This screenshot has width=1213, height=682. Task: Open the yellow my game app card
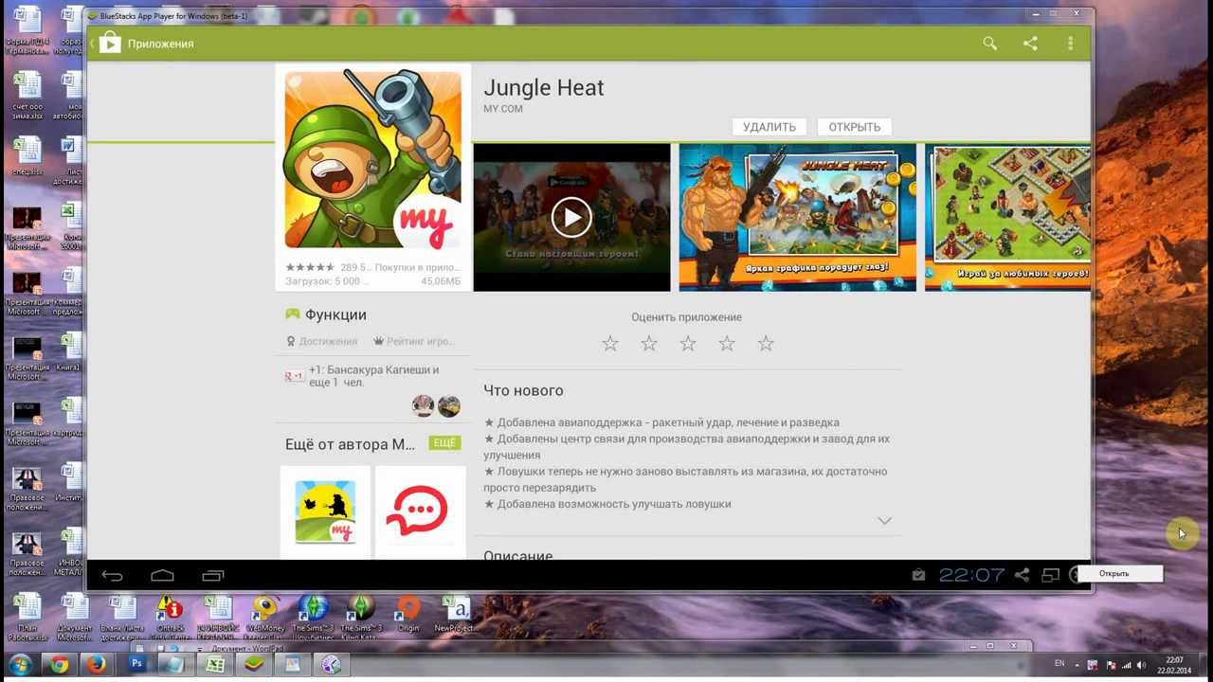325,512
